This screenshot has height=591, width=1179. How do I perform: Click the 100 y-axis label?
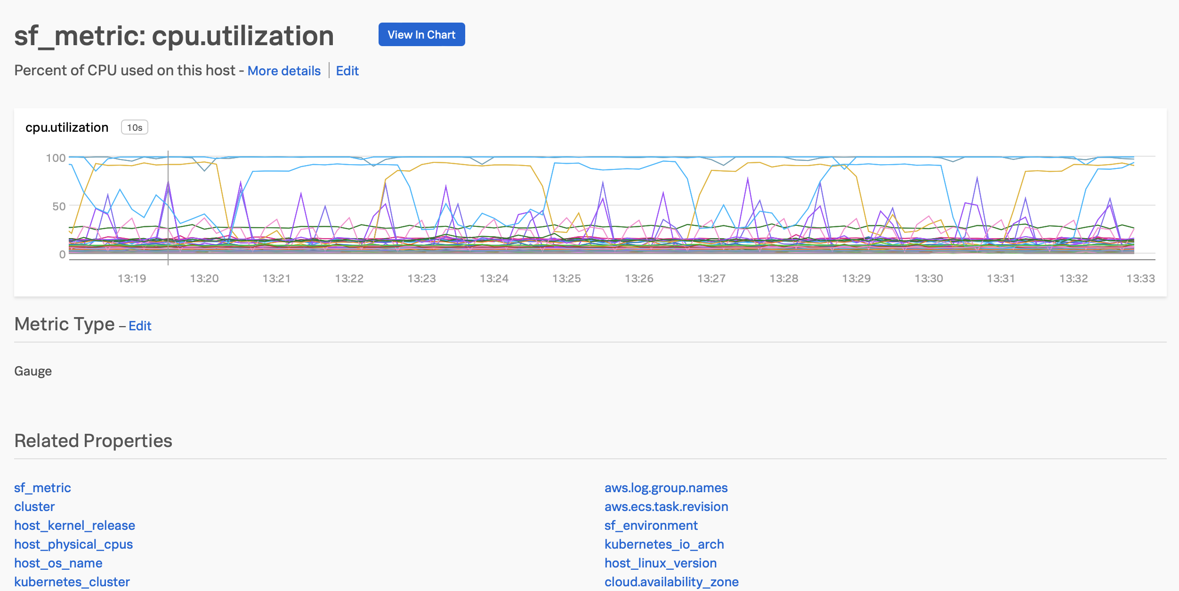pos(56,158)
